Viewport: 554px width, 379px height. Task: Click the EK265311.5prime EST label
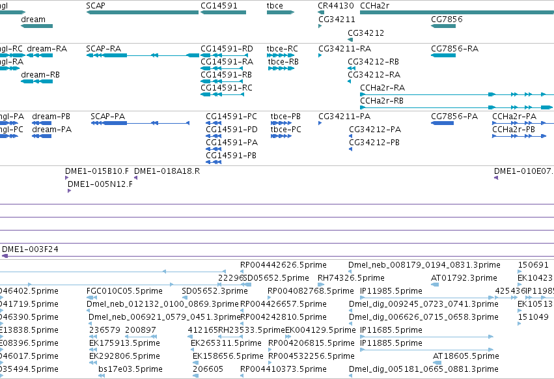(226, 343)
